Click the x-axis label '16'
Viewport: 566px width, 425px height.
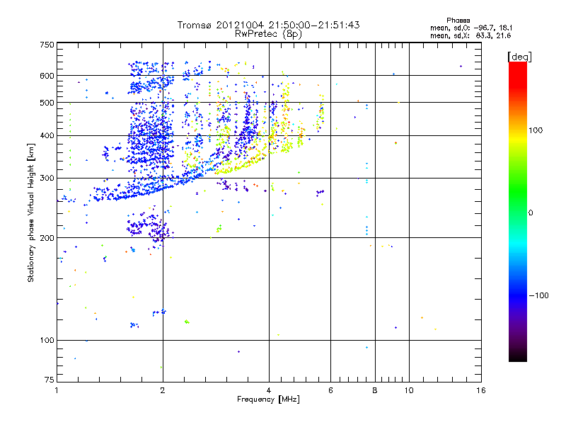(x=481, y=390)
